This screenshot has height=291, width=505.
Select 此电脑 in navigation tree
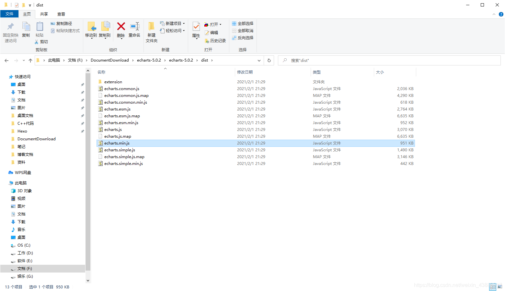pyautogui.click(x=21, y=183)
